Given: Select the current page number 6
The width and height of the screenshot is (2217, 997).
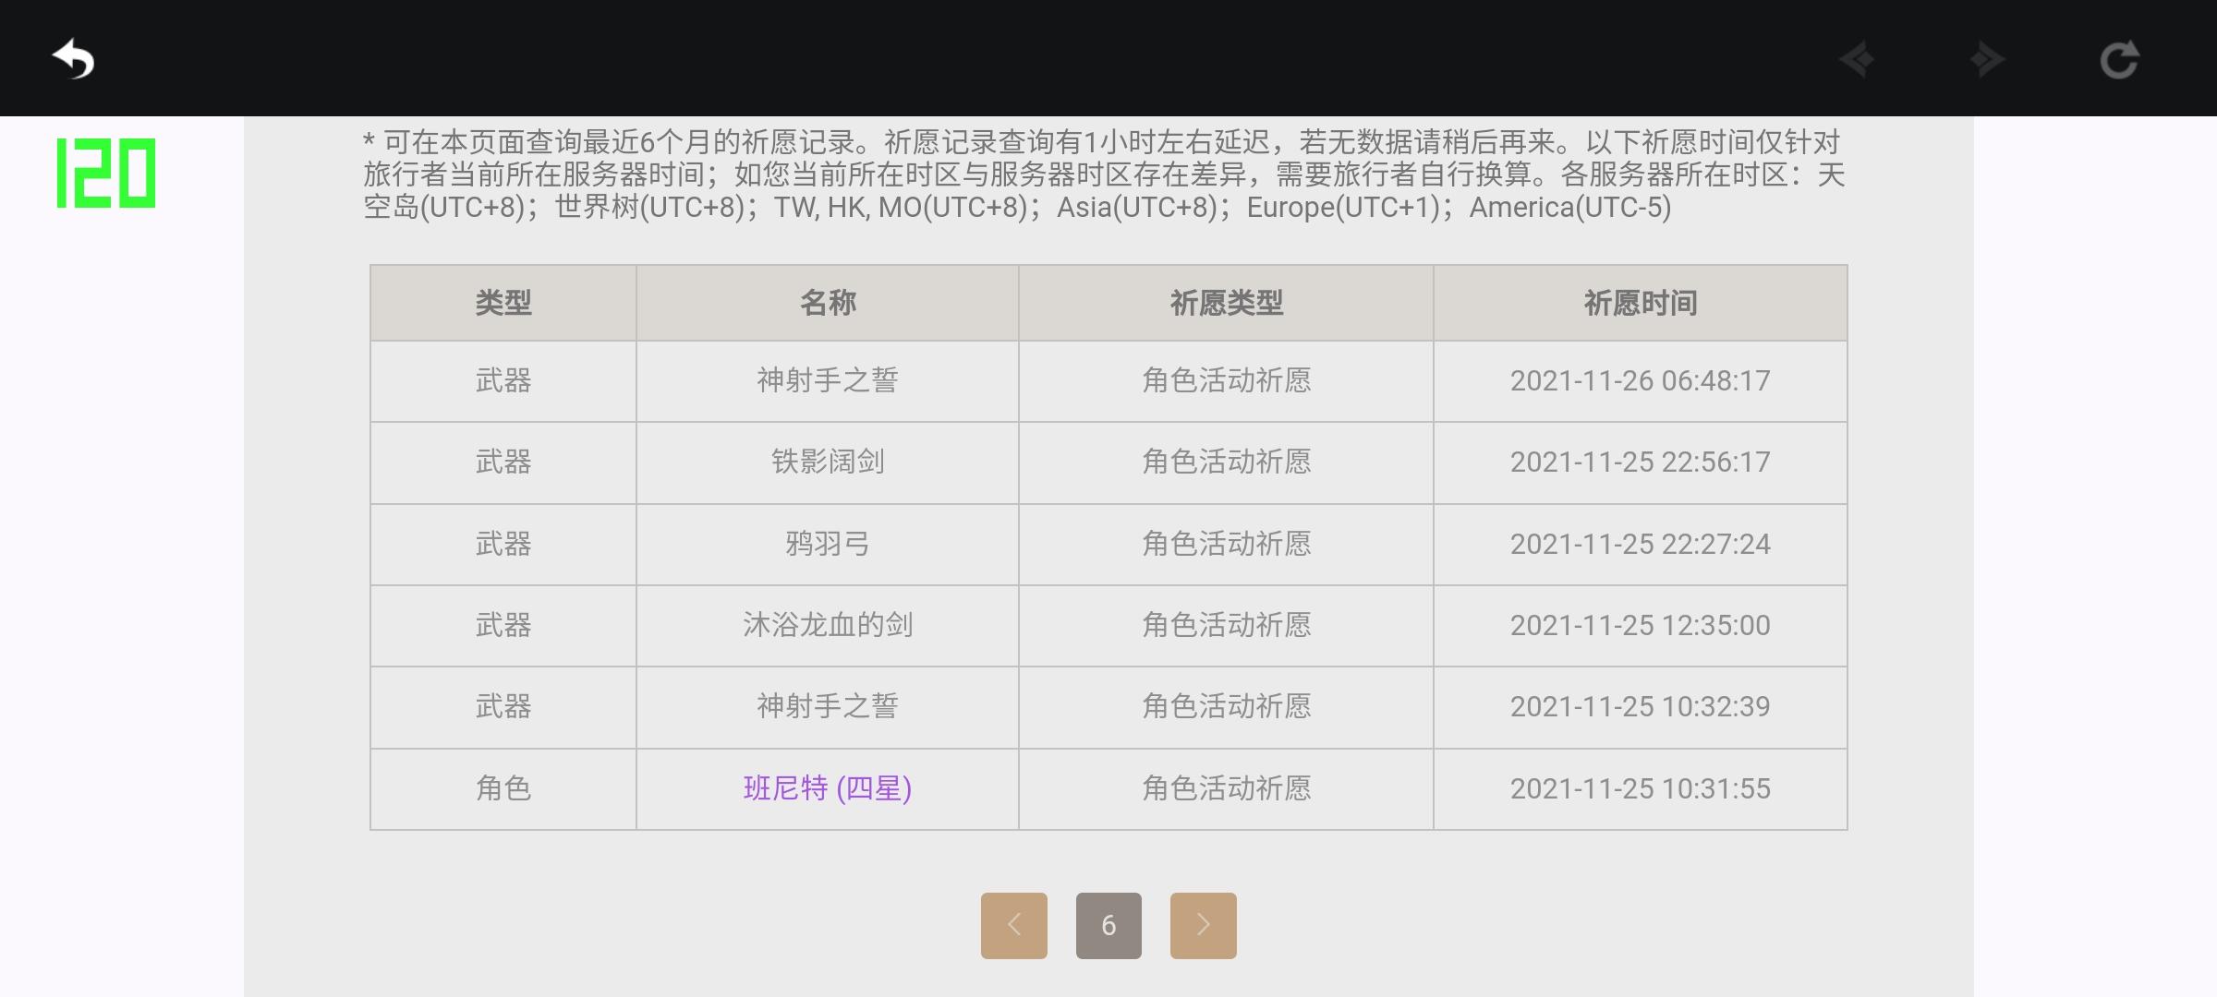Looking at the screenshot, I should 1108,925.
